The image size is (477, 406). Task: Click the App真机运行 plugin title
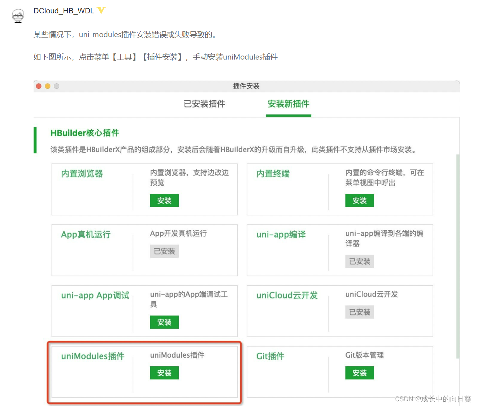click(x=86, y=235)
